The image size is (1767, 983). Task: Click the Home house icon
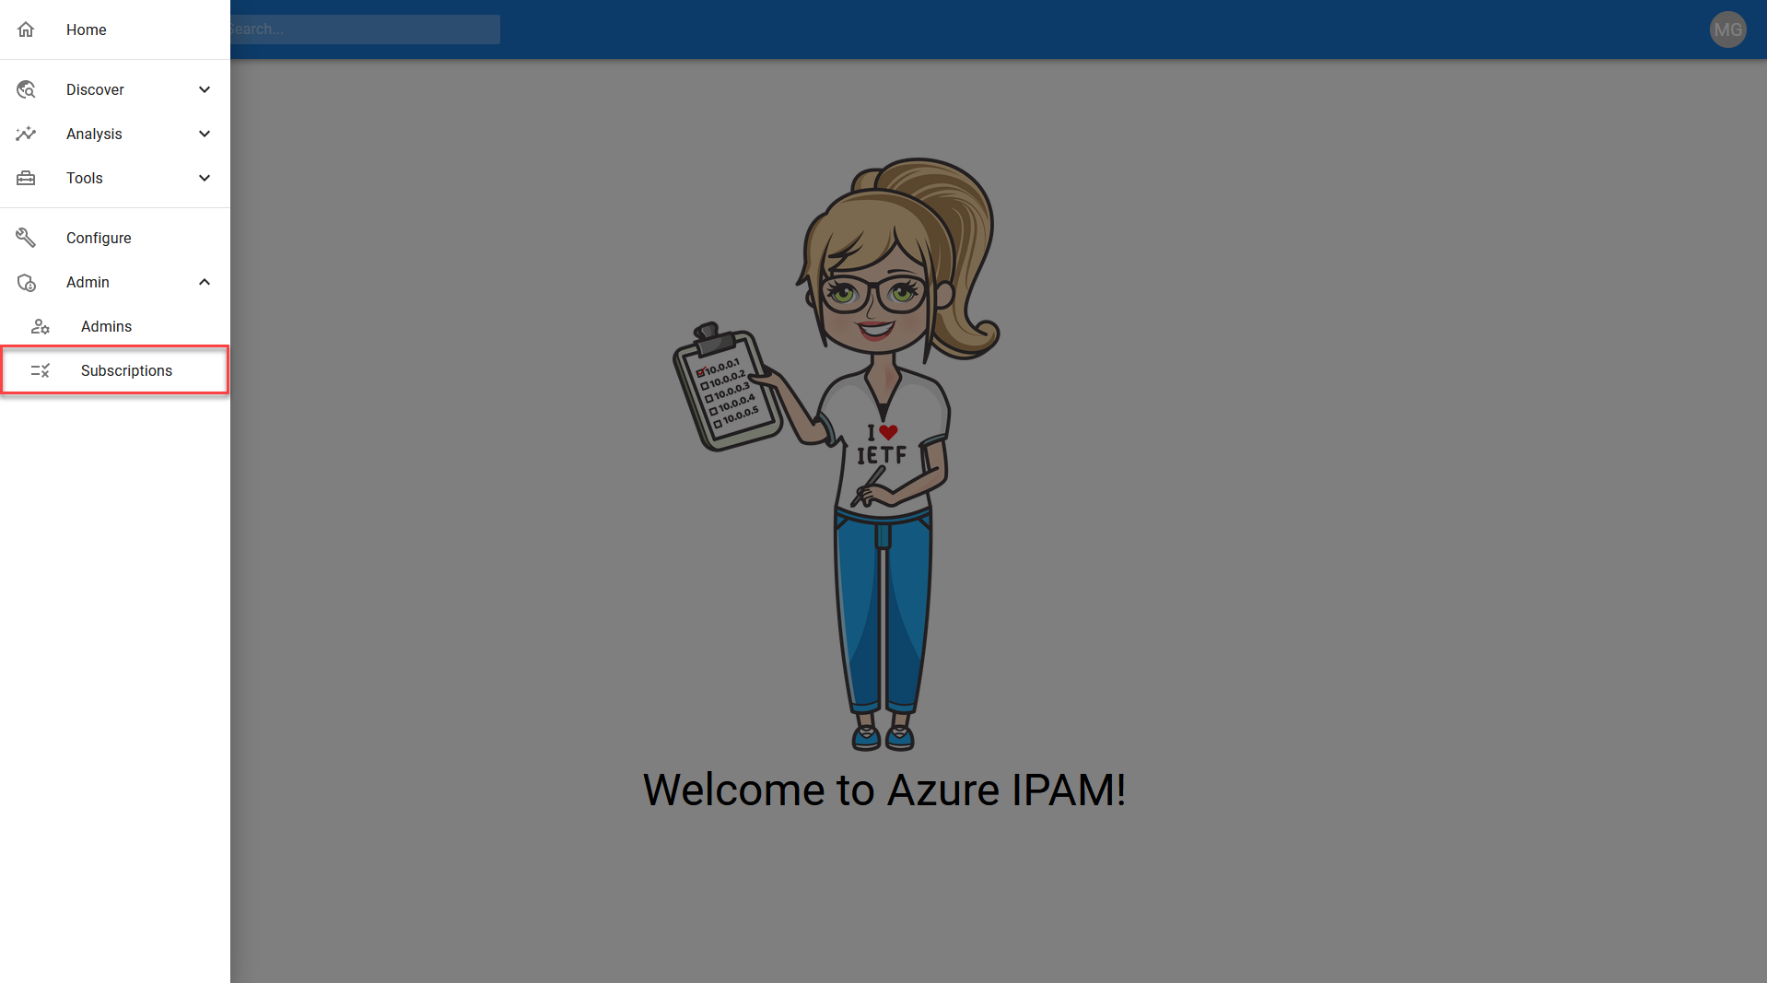tap(26, 29)
